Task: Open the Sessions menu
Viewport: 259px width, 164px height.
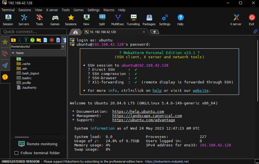Action: 25,10
